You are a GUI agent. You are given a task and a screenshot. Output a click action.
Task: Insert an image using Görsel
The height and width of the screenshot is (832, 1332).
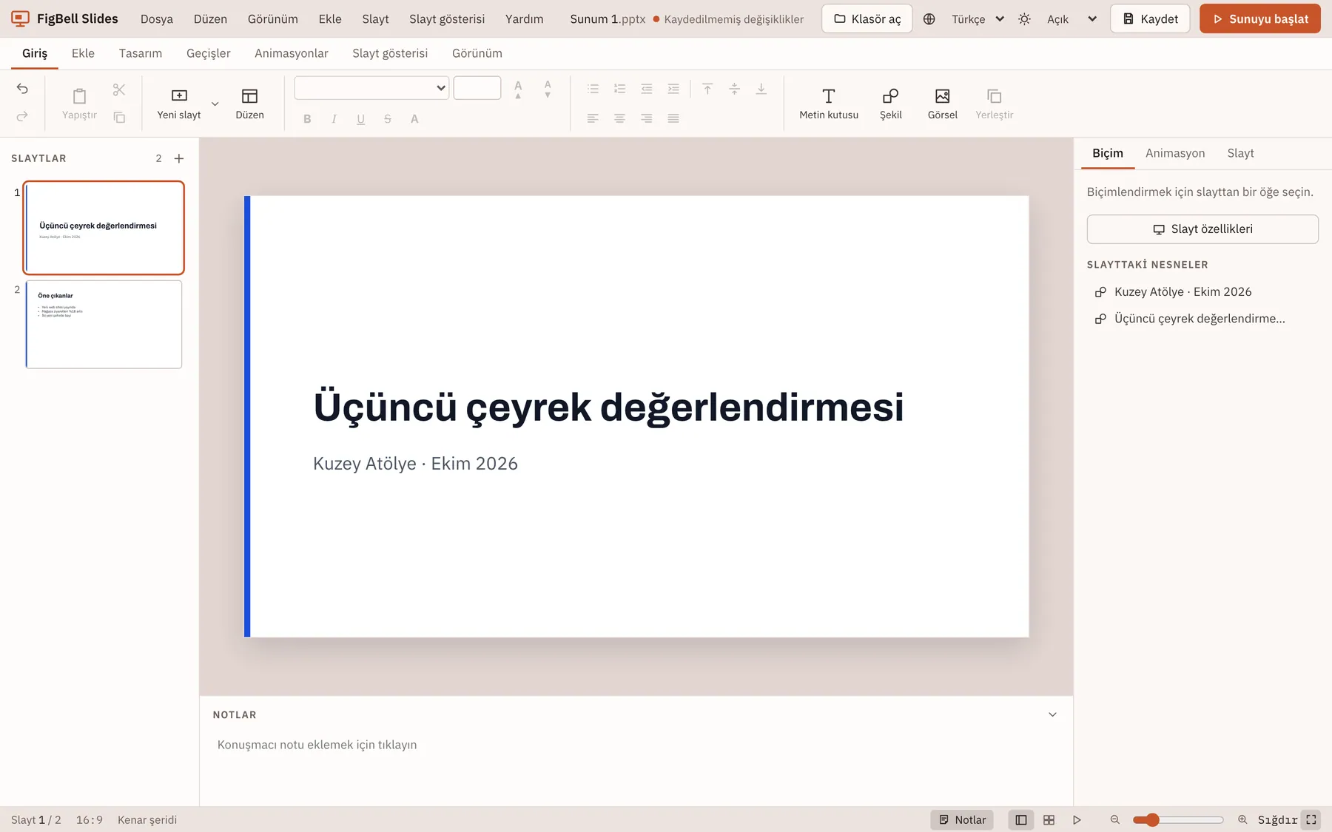[942, 104]
